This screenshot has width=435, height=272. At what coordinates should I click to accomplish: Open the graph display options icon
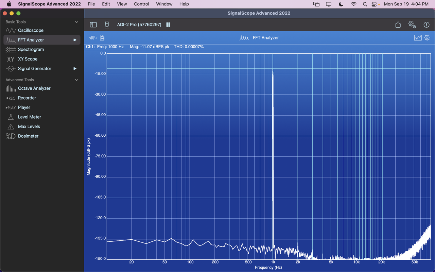(x=418, y=38)
